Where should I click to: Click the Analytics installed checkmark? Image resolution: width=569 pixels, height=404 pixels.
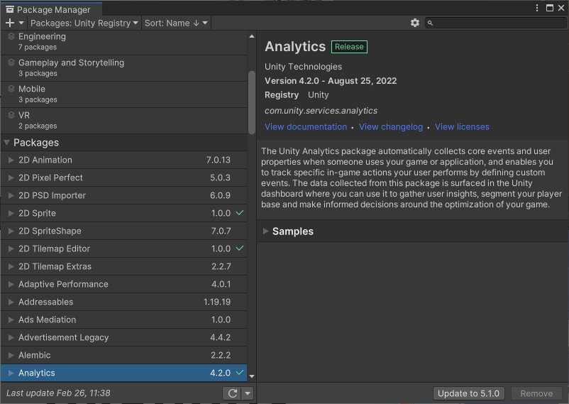tap(240, 372)
